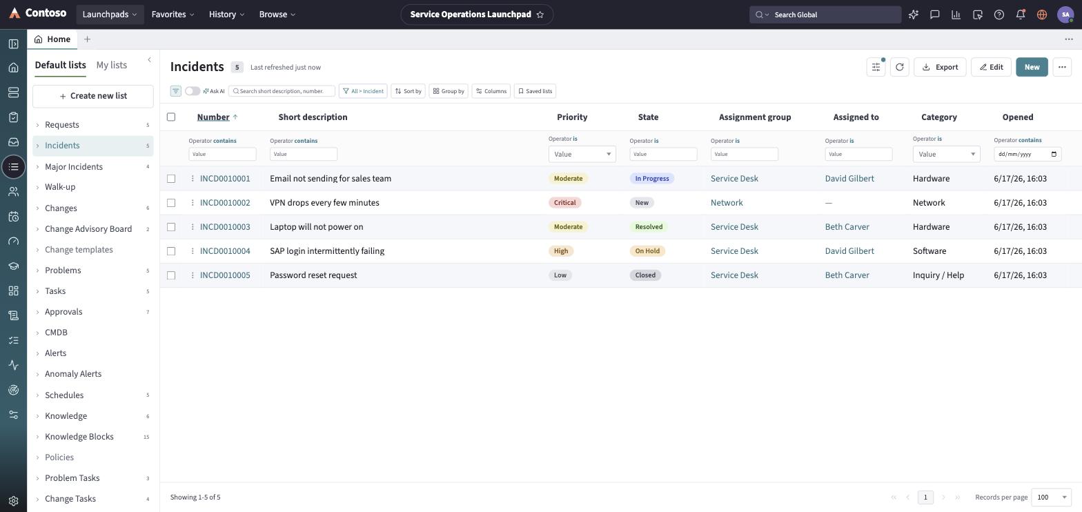Open the SA user avatar menu
Screen dimensions: 1082x512
click(x=1065, y=14)
